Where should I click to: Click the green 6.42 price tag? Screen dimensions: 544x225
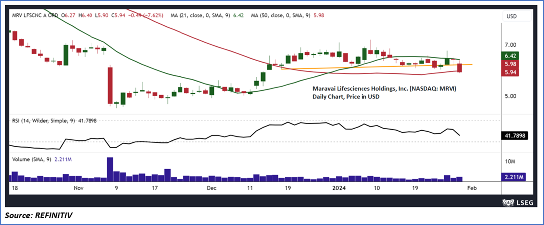tap(509, 56)
